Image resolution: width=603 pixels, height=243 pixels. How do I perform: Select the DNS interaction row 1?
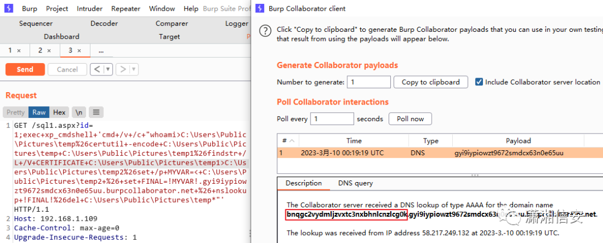[440, 153]
